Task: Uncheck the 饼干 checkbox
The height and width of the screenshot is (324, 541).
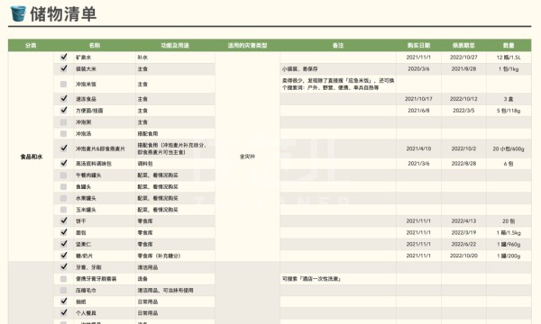Action: click(x=63, y=220)
